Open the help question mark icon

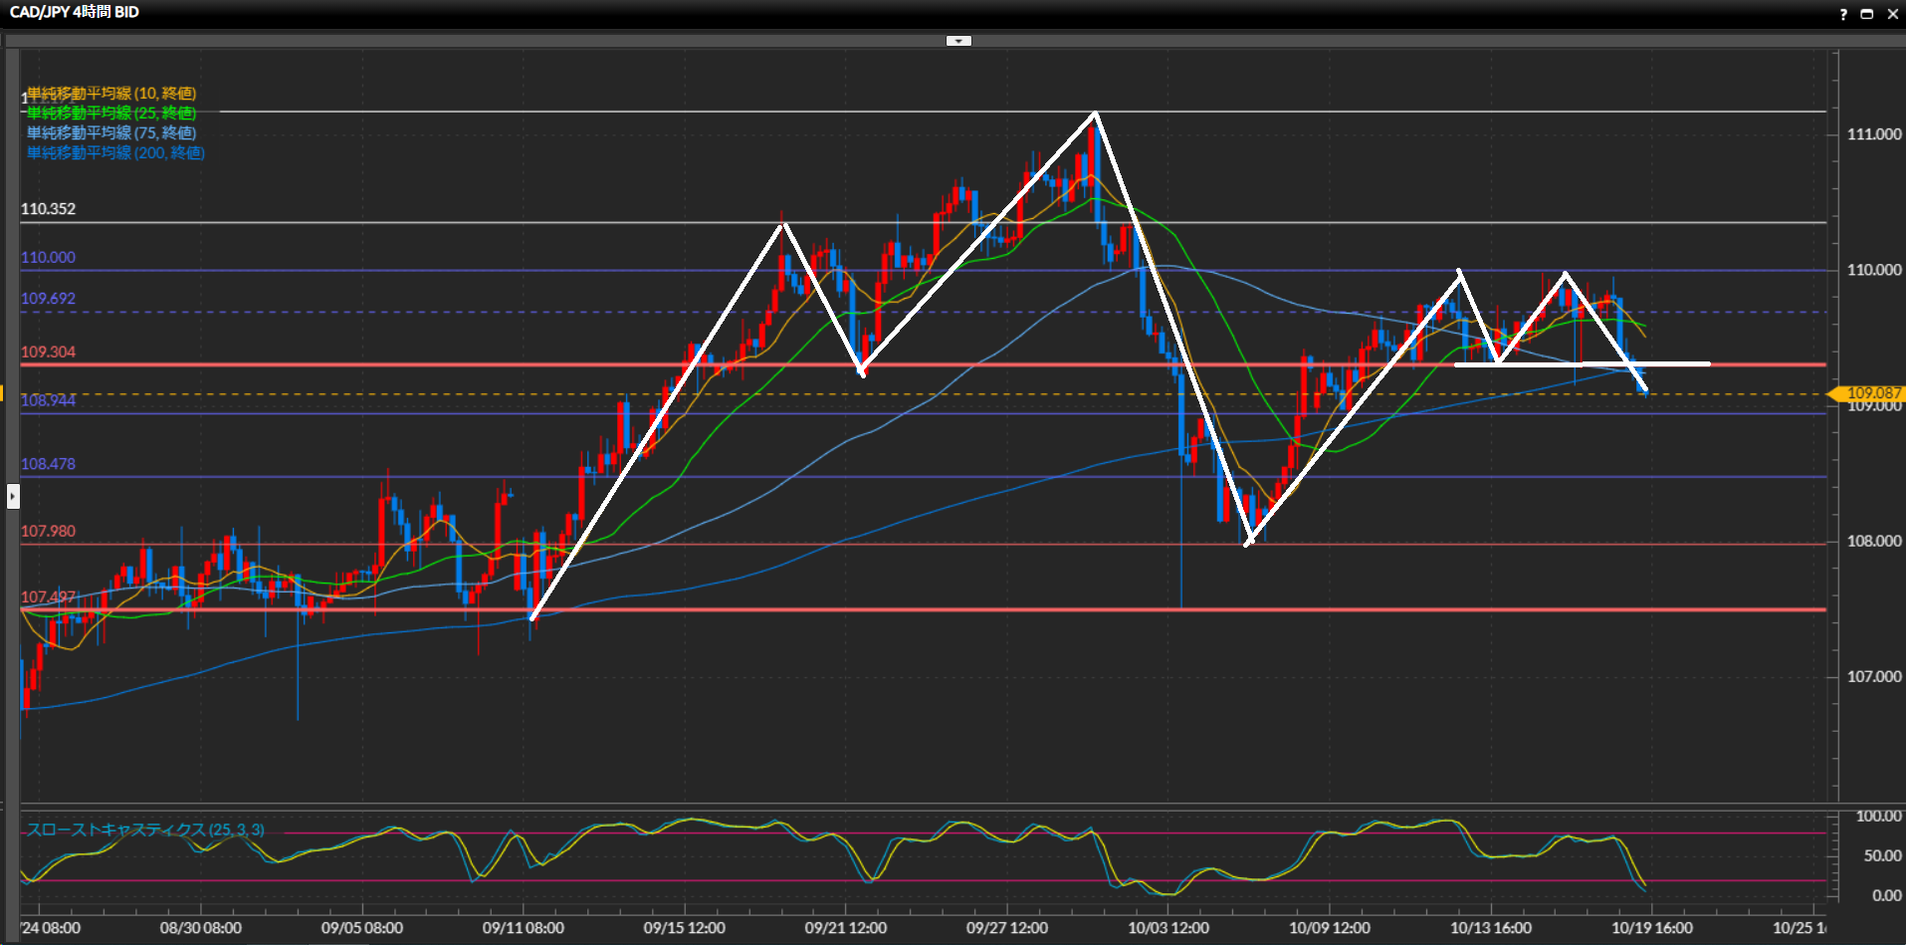[x=1842, y=14]
